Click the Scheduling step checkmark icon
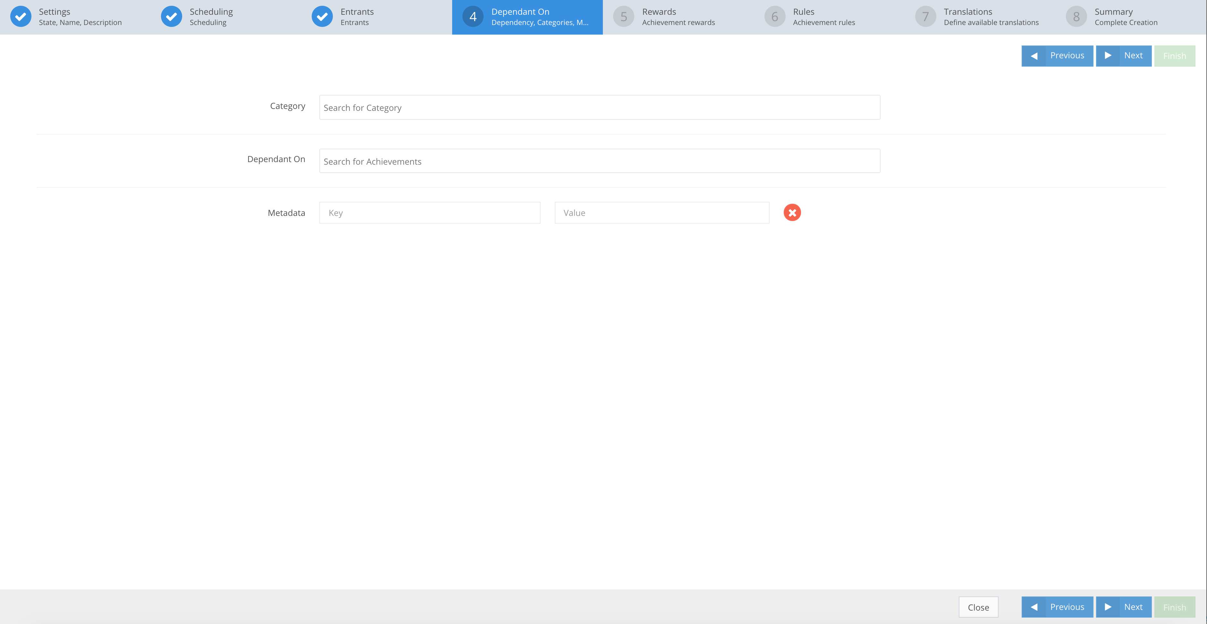The width and height of the screenshot is (1207, 624). 172,17
